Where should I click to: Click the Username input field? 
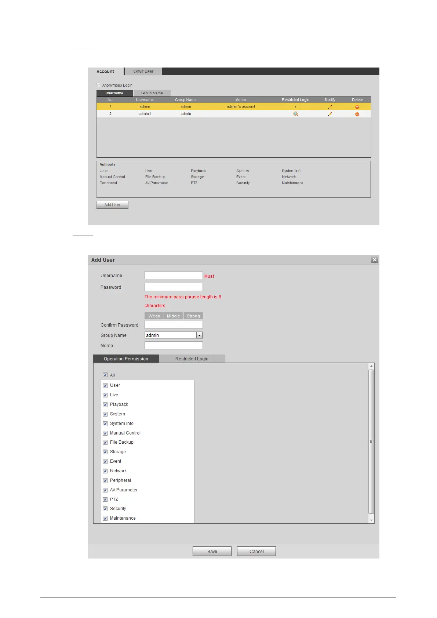[x=174, y=276]
